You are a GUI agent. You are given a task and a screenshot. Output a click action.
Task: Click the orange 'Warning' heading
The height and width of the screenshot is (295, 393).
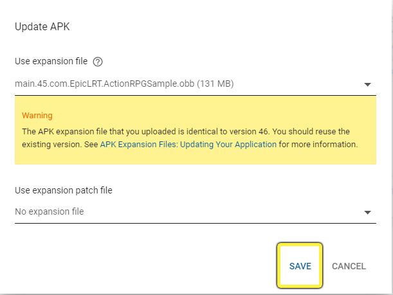[37, 116]
